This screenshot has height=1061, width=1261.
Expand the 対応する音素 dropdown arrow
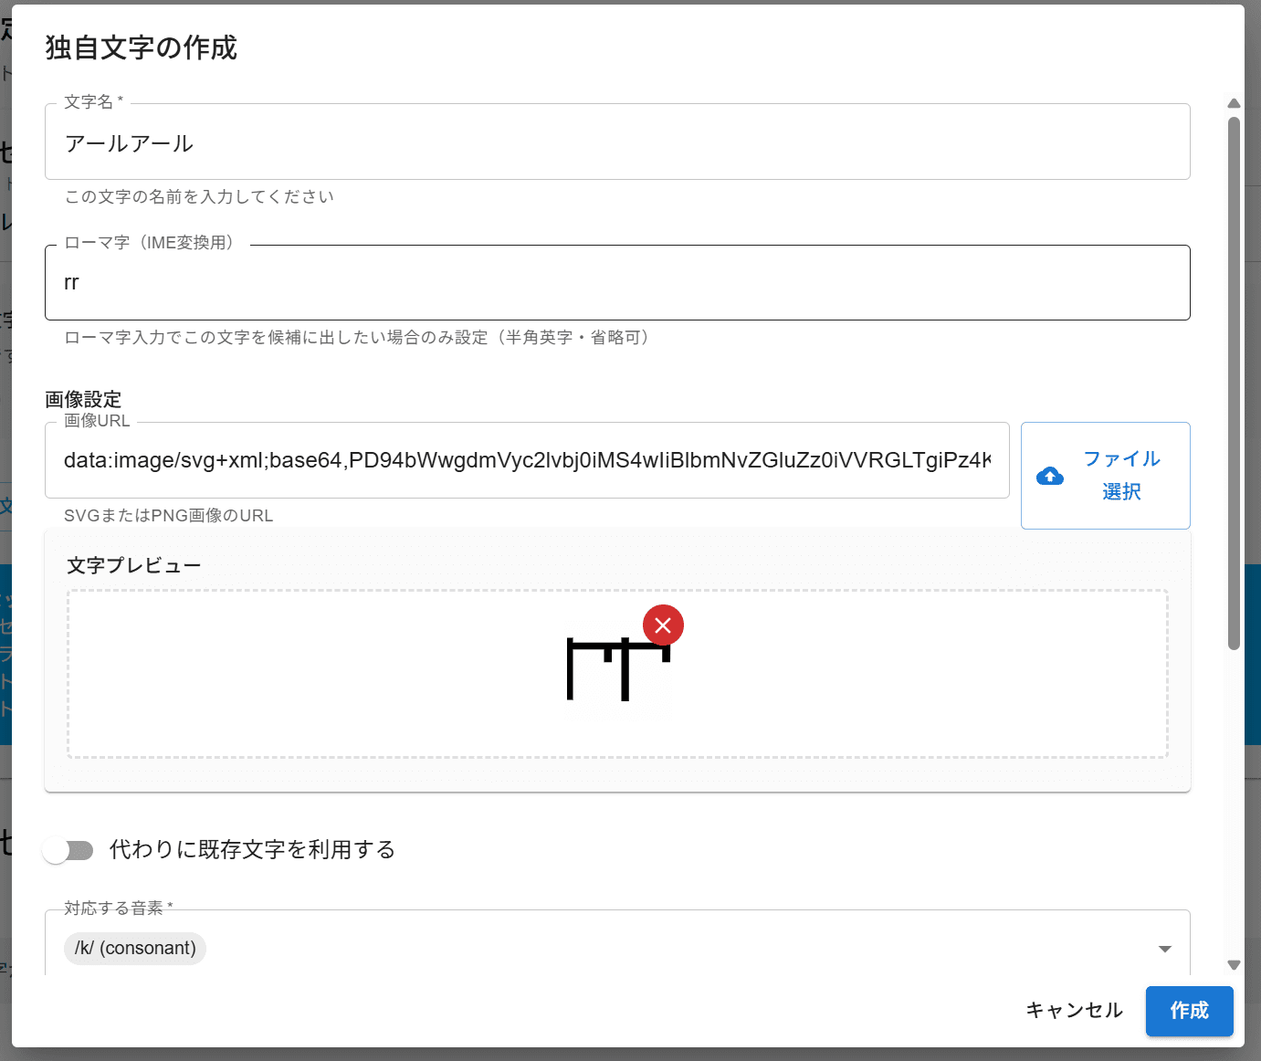(x=1164, y=949)
